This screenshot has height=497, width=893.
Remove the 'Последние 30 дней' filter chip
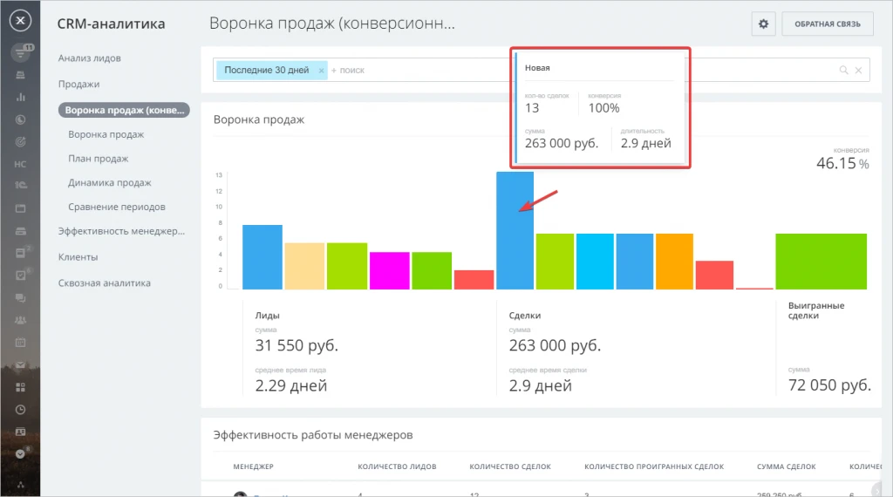[x=321, y=71]
